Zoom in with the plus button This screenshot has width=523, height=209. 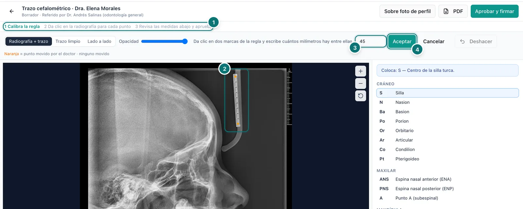coord(361,71)
